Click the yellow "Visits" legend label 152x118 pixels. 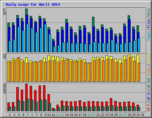point(148,58)
